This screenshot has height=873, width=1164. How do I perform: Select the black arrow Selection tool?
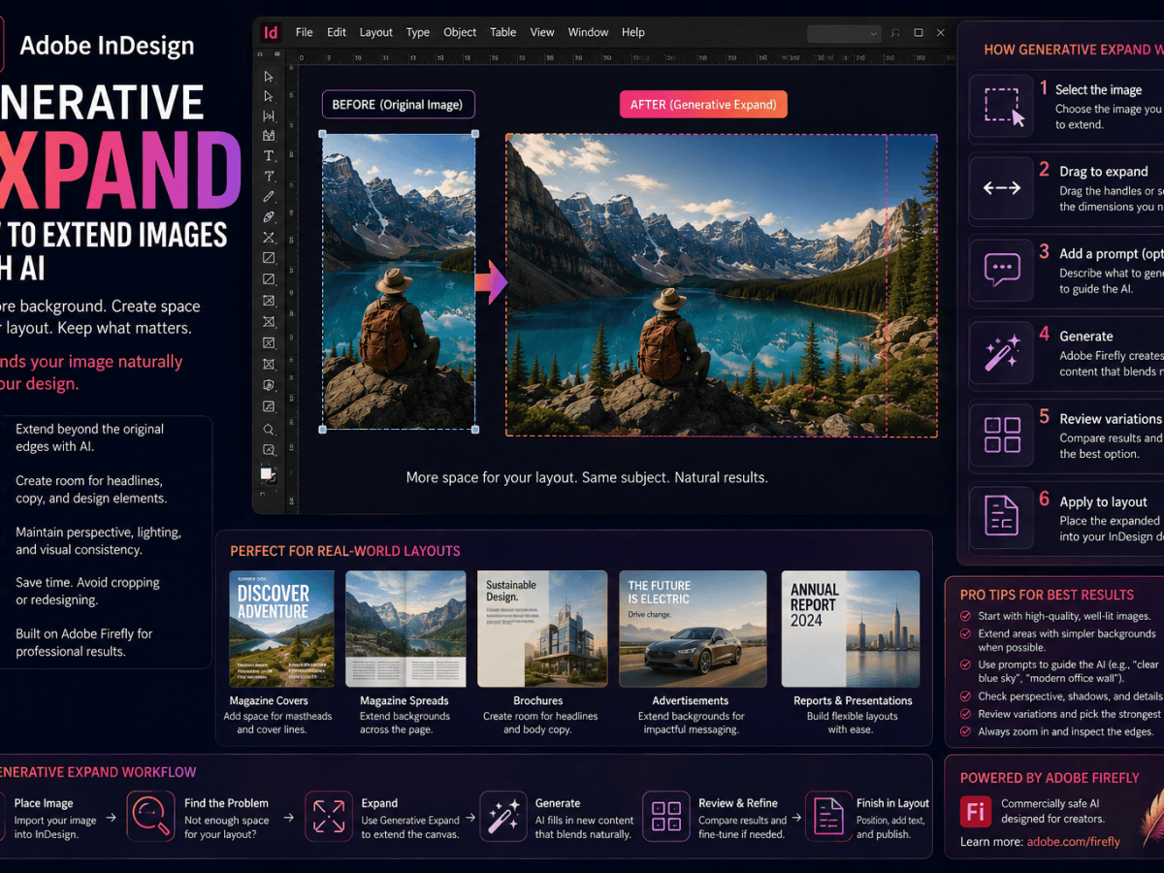tap(269, 76)
